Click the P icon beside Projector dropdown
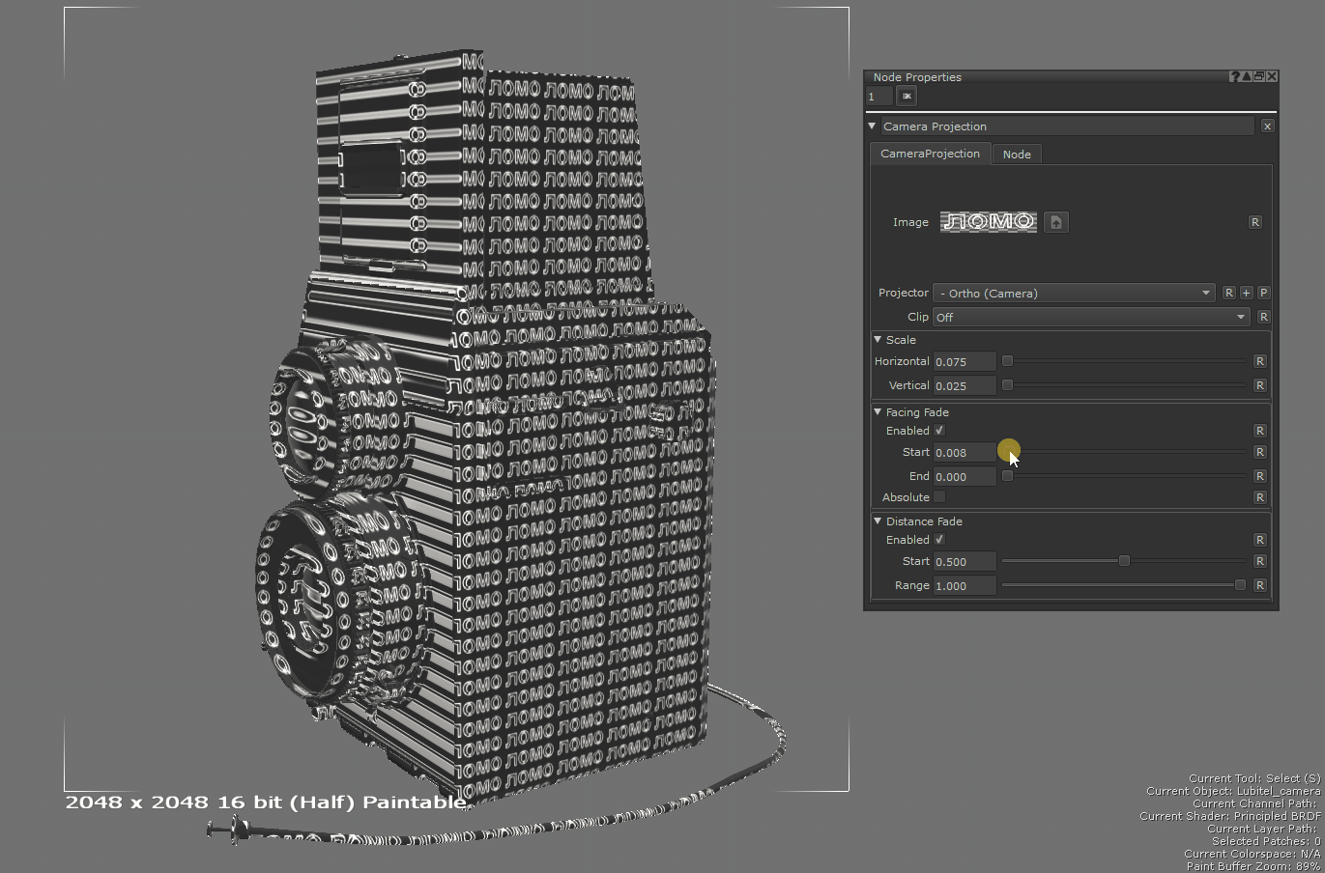1325x873 pixels. coord(1263,293)
